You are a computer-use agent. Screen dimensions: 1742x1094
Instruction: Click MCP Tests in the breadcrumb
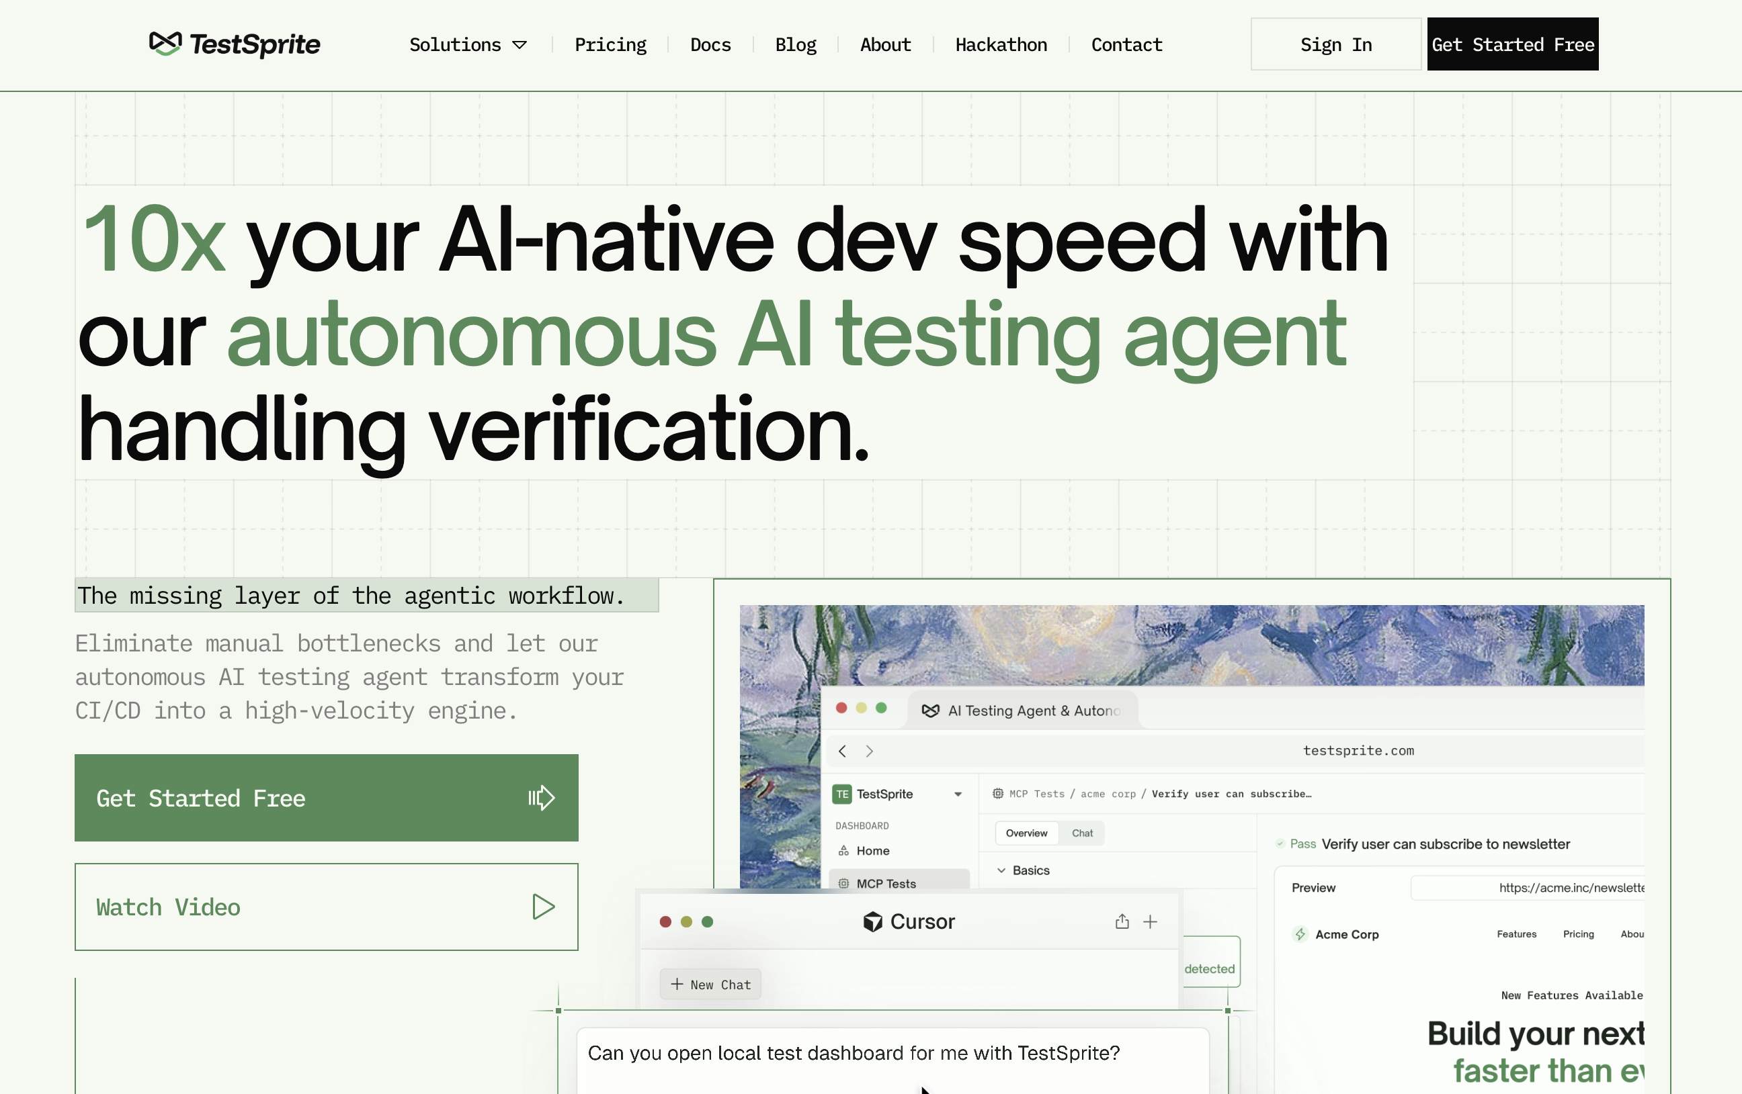pos(1036,794)
